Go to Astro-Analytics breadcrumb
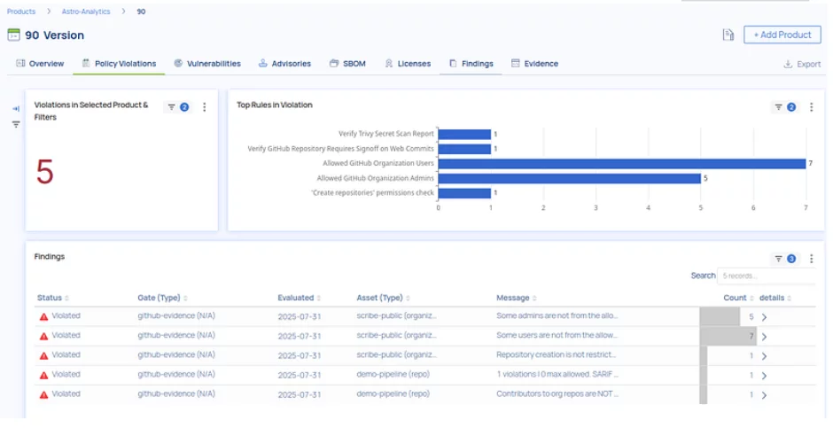This screenshot has height=428, width=833. tap(86, 12)
